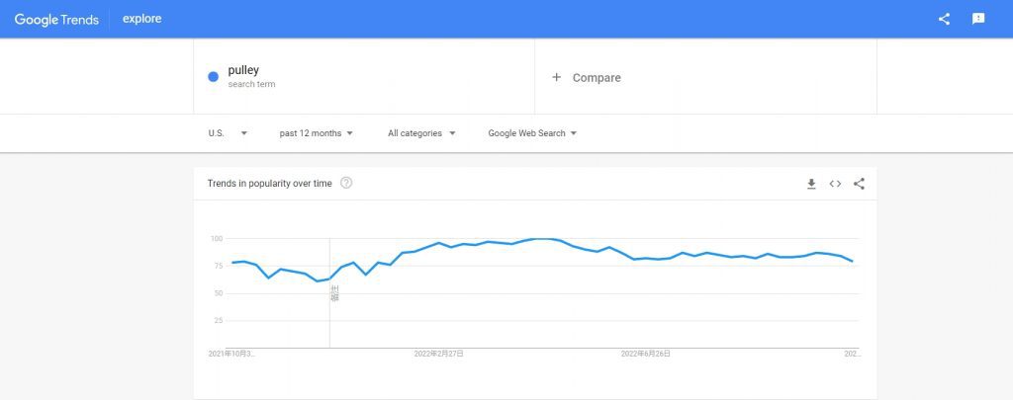Select the explore header tab
The image size is (1013, 400).
pyautogui.click(x=142, y=19)
